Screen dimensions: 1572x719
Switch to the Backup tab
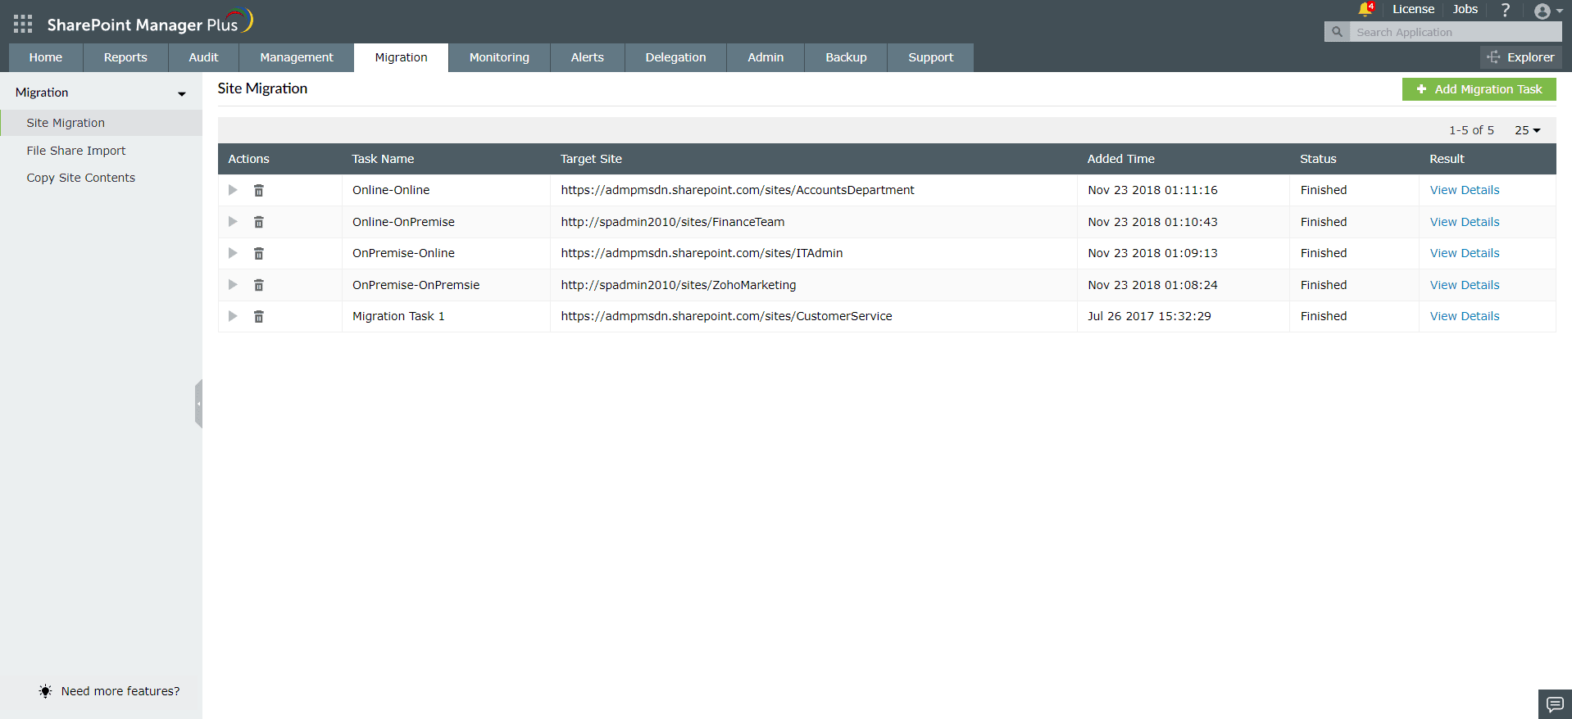pyautogui.click(x=846, y=57)
